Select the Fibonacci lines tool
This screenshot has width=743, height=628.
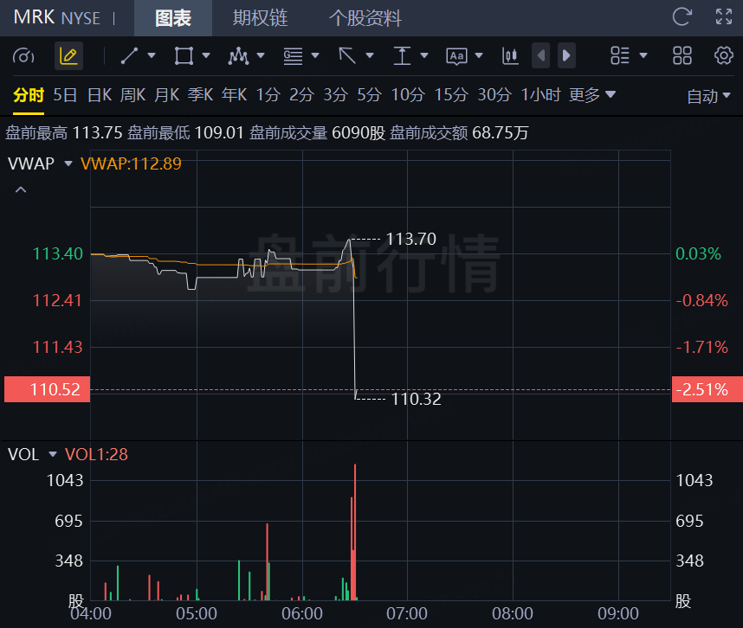[293, 56]
